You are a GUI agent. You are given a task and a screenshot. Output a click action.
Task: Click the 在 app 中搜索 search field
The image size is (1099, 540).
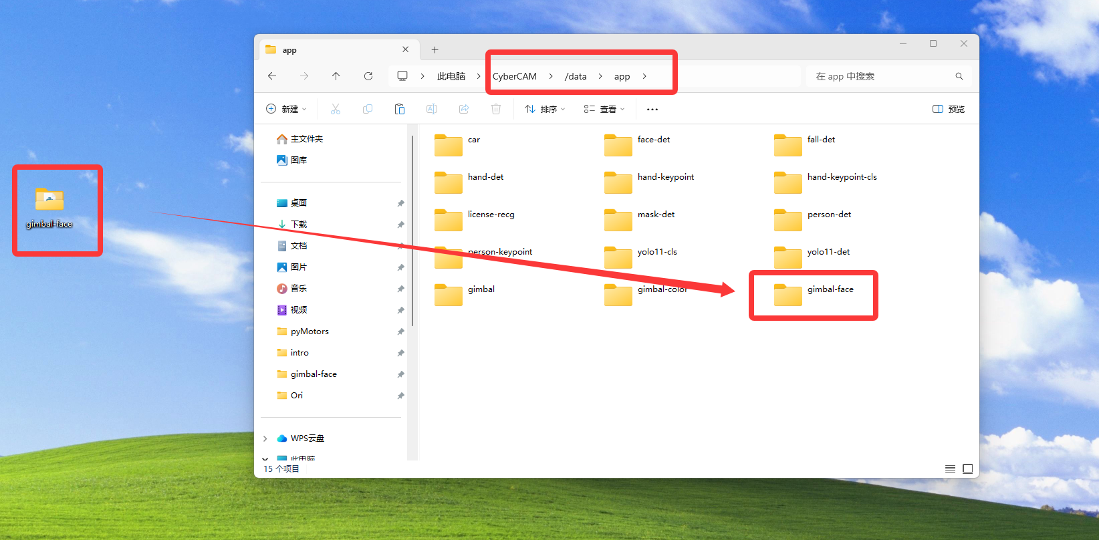click(x=889, y=76)
